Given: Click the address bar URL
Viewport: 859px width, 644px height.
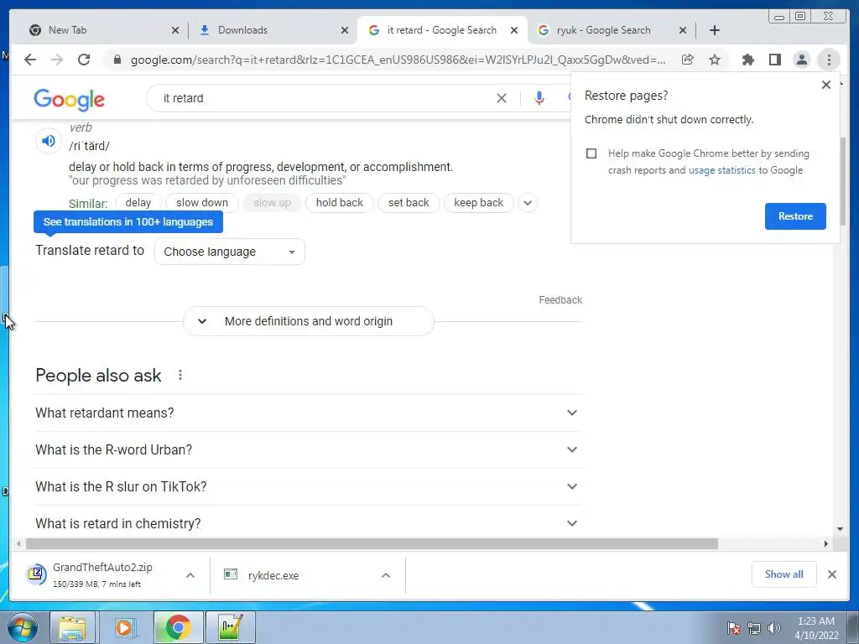Looking at the screenshot, I should (x=398, y=60).
